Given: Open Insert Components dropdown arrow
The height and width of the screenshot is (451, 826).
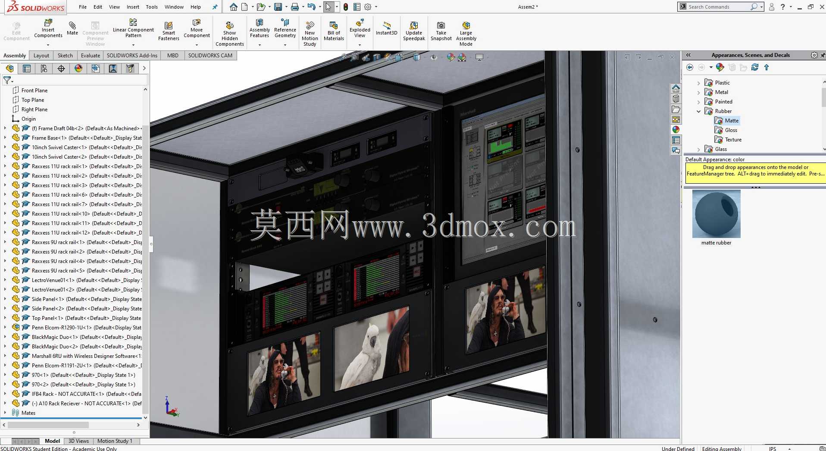Looking at the screenshot, I should point(48,44).
